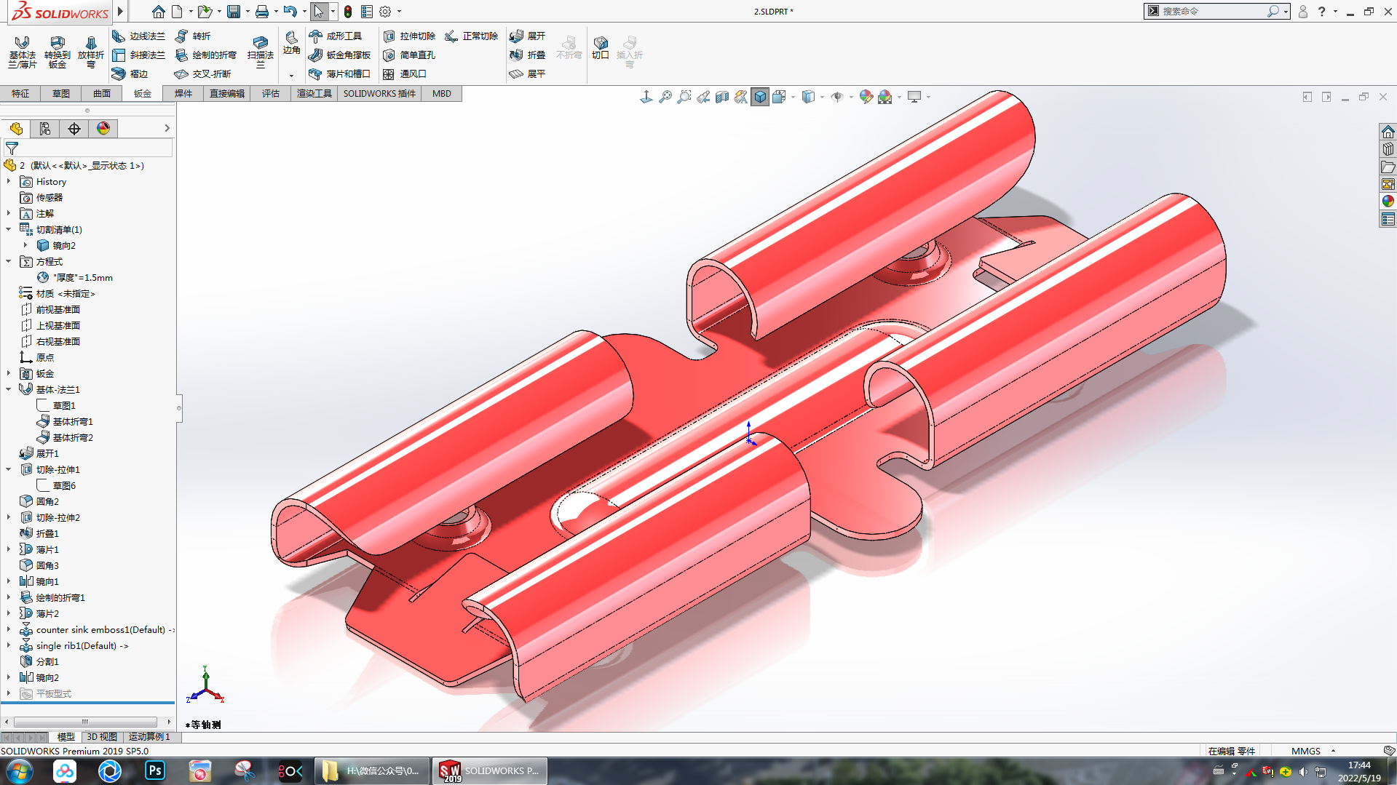Collapse the 切除-拉伸1 feature node
Screen dimensions: 1397x785
tap(9, 469)
